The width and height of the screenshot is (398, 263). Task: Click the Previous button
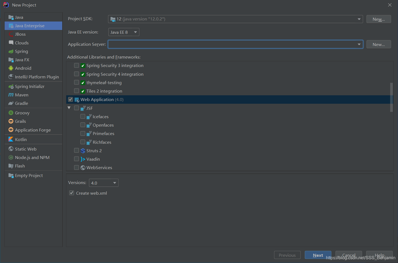click(287, 255)
